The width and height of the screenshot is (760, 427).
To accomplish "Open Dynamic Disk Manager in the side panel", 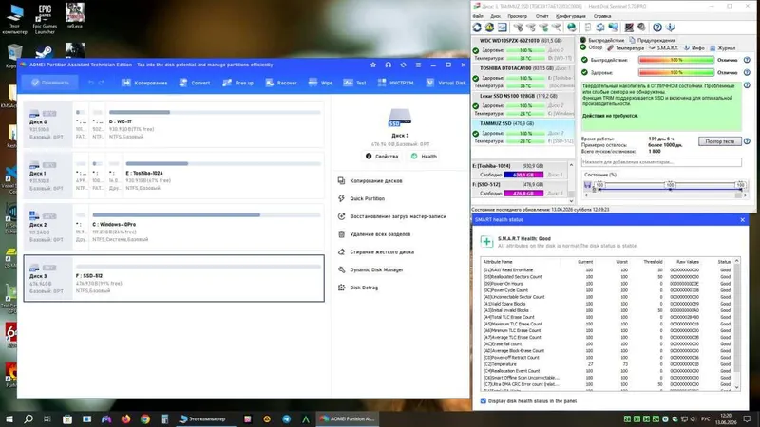I will pos(370,269).
